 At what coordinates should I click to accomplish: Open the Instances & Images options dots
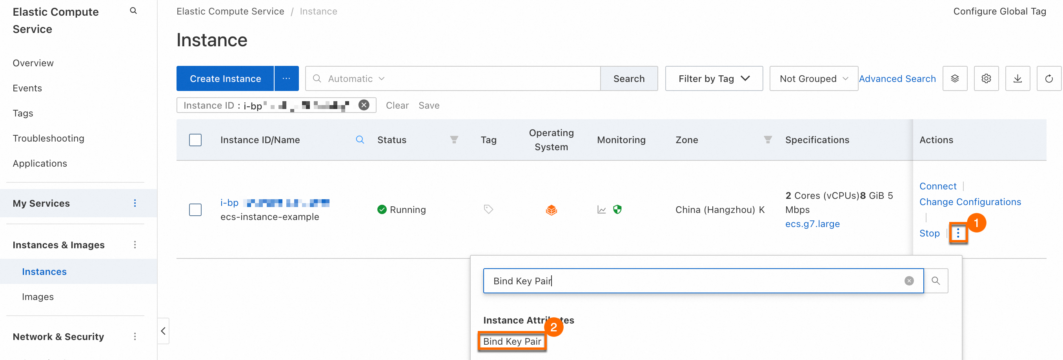click(135, 245)
